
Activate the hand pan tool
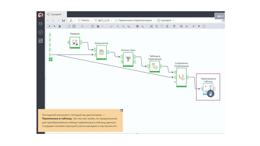click(60, 26)
